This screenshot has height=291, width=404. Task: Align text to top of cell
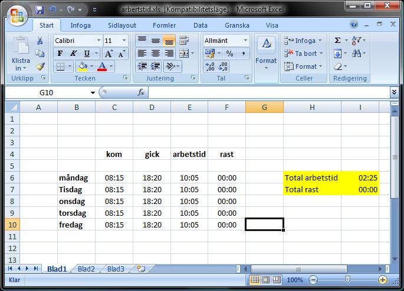pos(142,41)
